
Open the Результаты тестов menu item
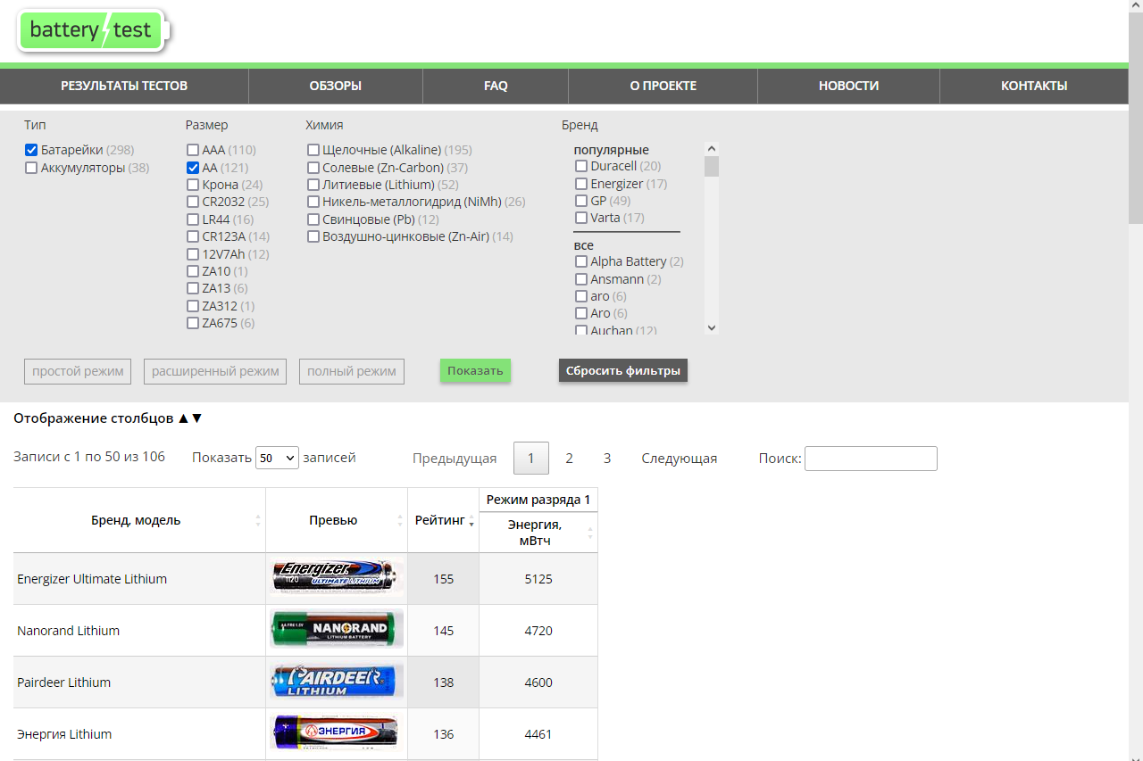(x=124, y=87)
